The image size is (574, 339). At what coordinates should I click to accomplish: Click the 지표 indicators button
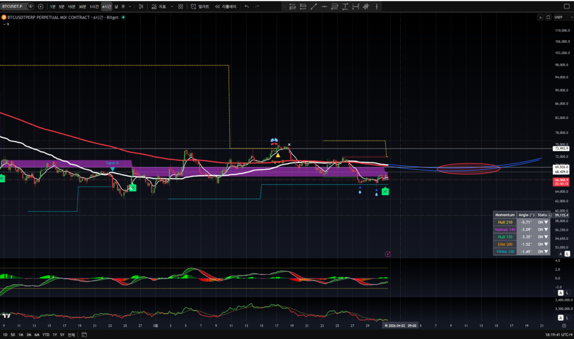click(159, 7)
